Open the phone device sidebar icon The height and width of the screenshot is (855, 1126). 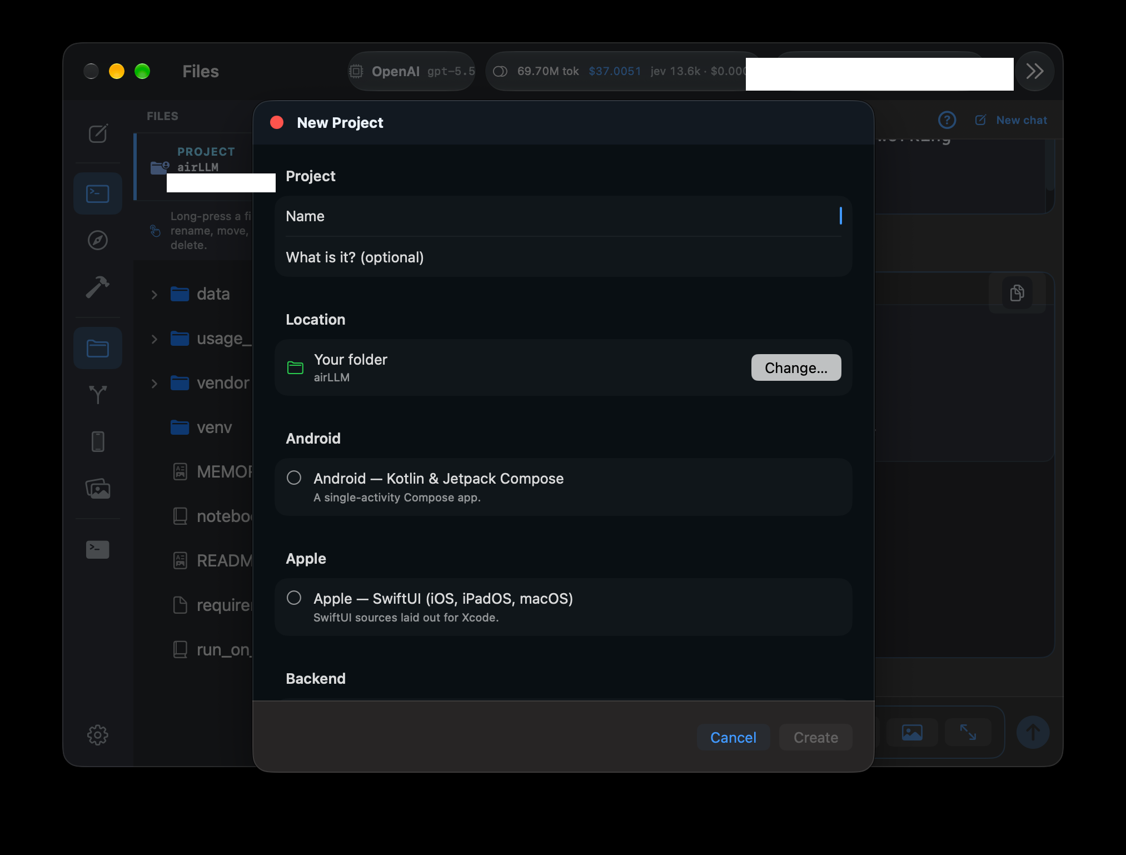(x=98, y=441)
